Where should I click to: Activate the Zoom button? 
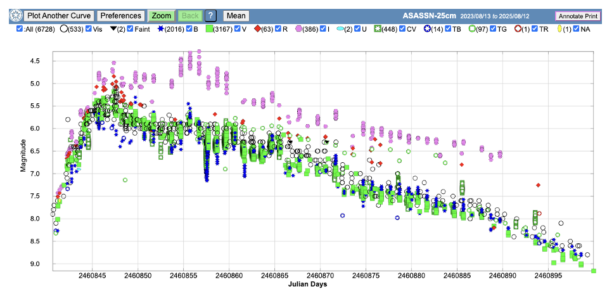pyautogui.click(x=162, y=16)
